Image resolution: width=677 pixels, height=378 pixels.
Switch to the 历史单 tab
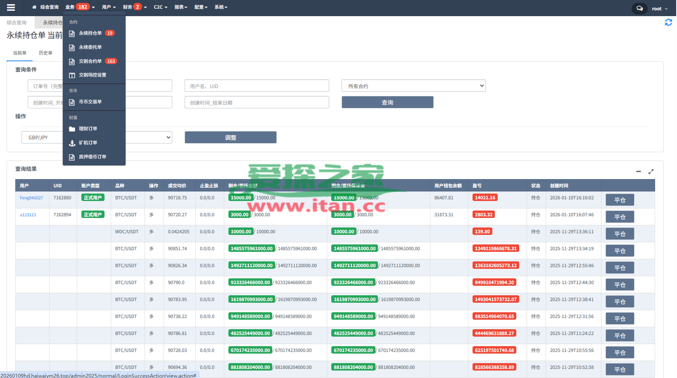pos(45,53)
